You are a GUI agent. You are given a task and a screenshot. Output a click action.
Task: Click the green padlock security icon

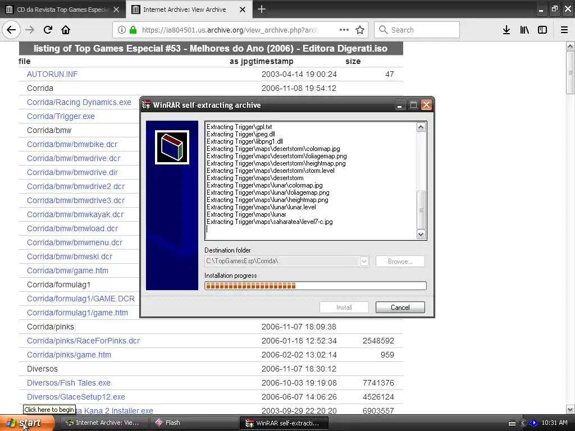pyautogui.click(x=133, y=30)
